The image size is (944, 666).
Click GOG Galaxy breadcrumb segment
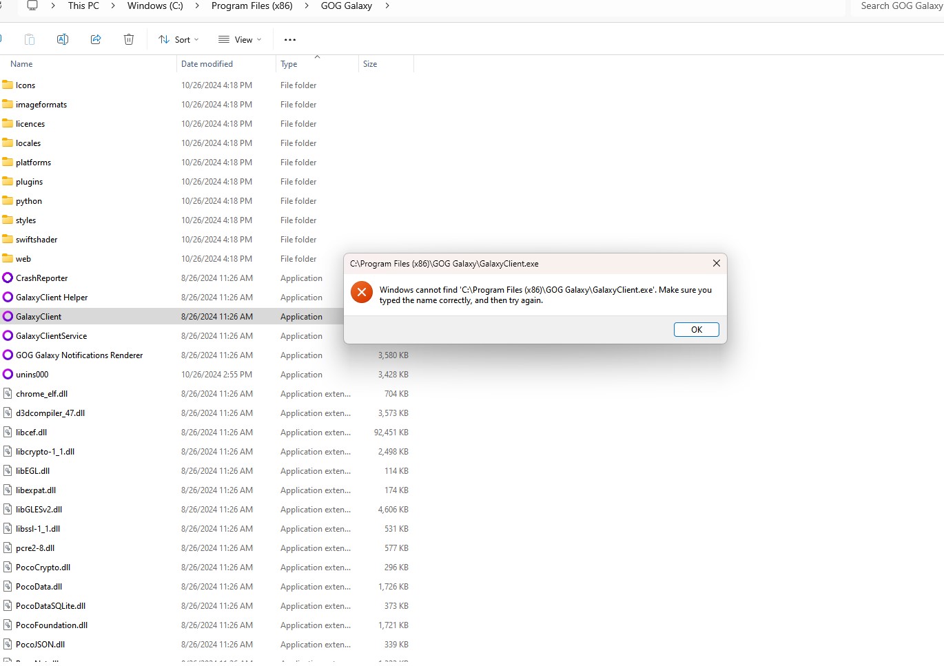pos(347,6)
